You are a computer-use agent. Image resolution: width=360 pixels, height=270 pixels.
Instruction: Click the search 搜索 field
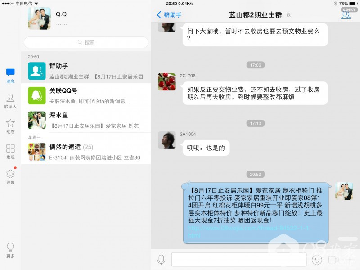tap(86, 42)
